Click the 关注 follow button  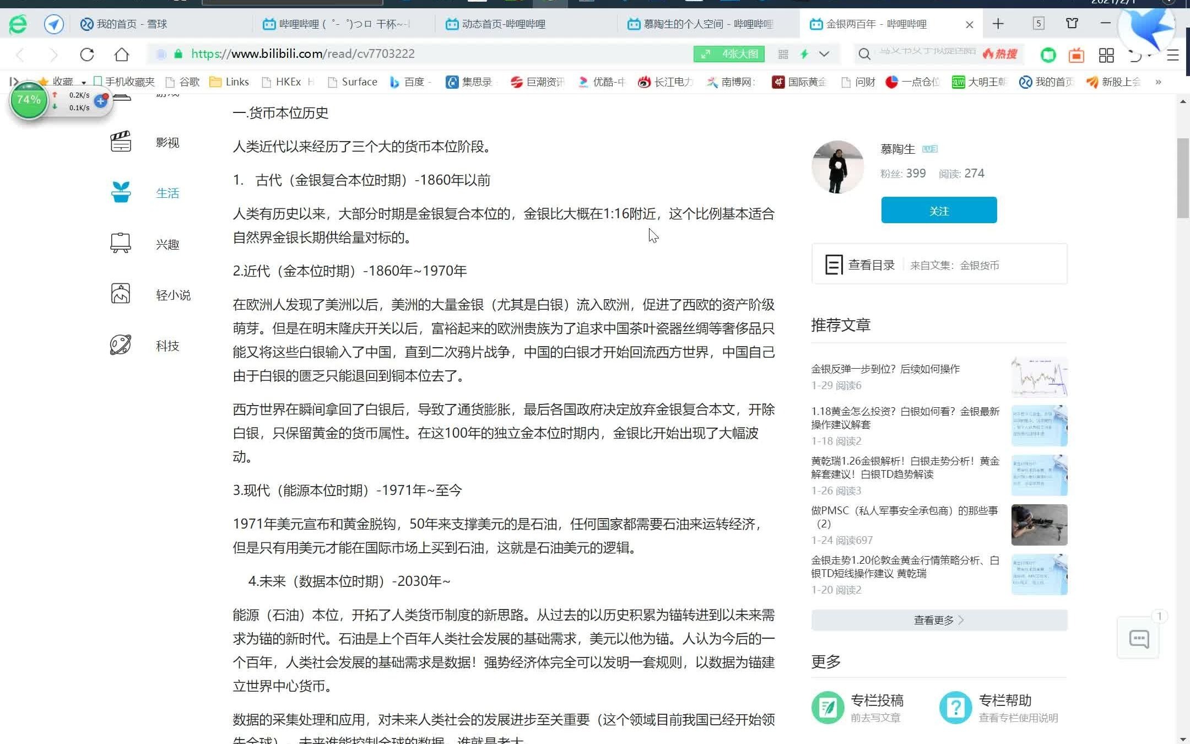[x=939, y=211]
